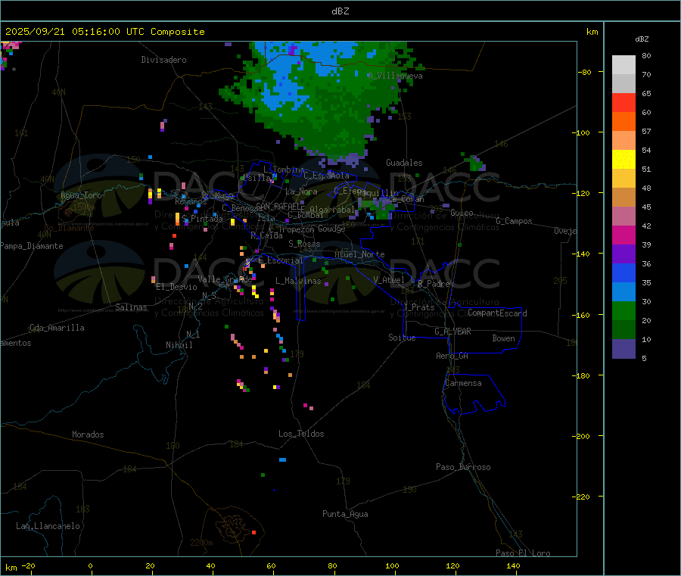Viewport: 681px width, 576px height.
Task: Click the light blue echo south of Los_Toldos
Action: pos(283,459)
